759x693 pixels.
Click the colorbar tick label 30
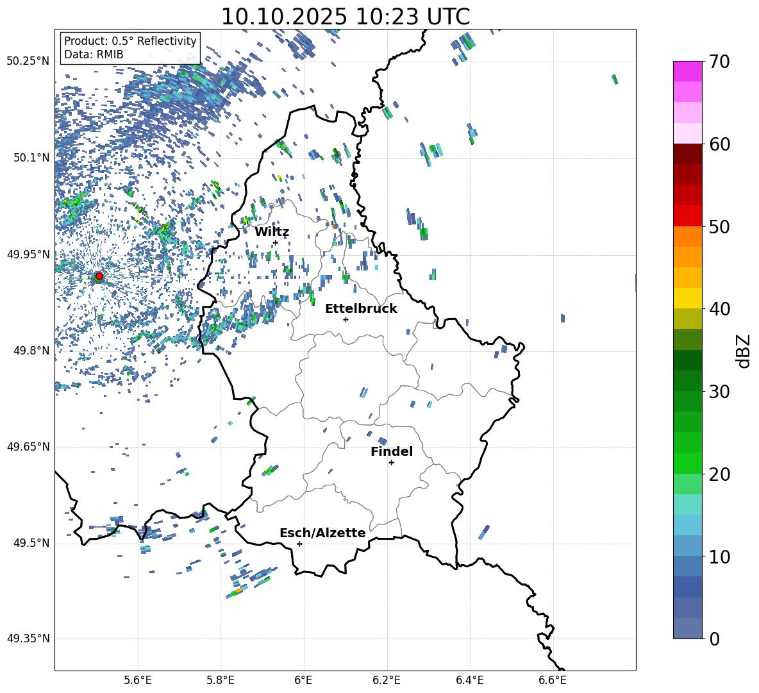(719, 392)
